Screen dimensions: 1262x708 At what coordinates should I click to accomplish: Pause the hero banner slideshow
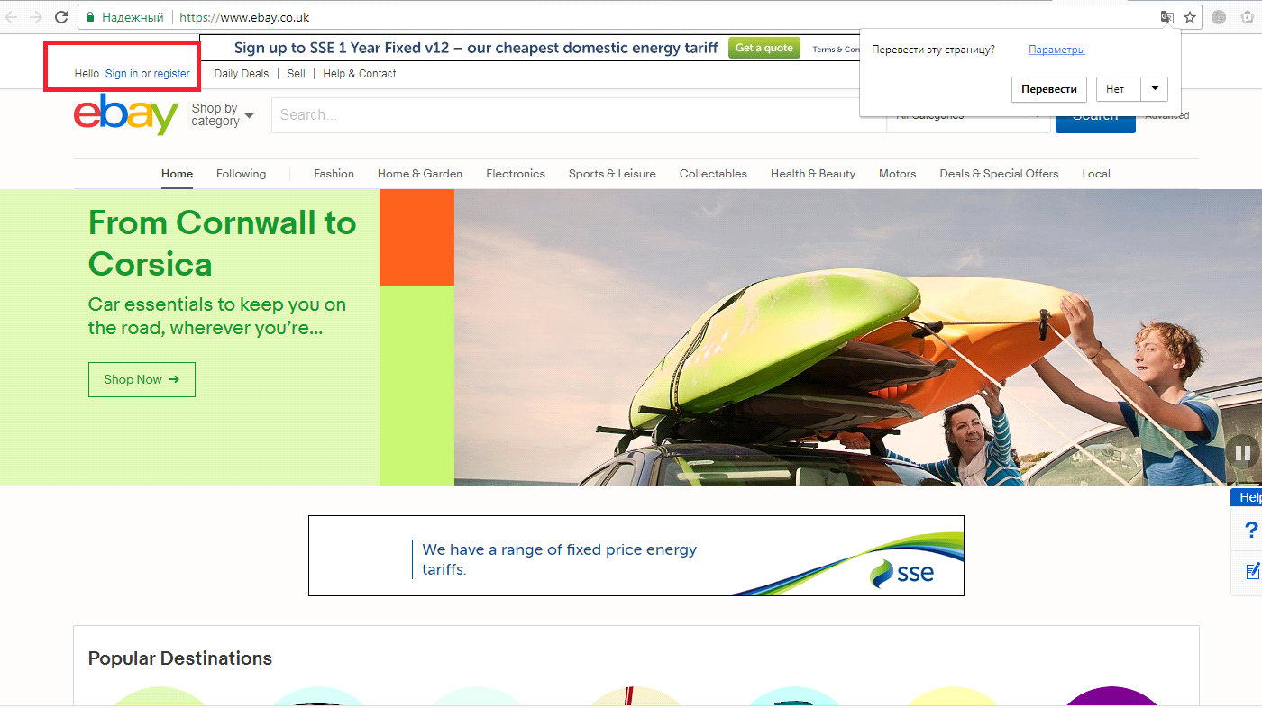[1241, 452]
